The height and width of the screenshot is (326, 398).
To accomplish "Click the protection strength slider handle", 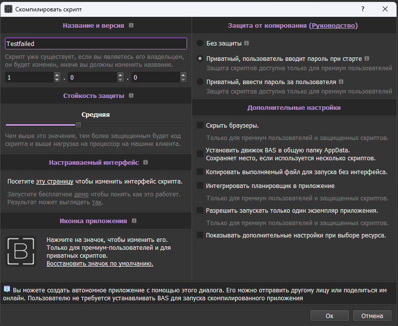I will 78,125.
